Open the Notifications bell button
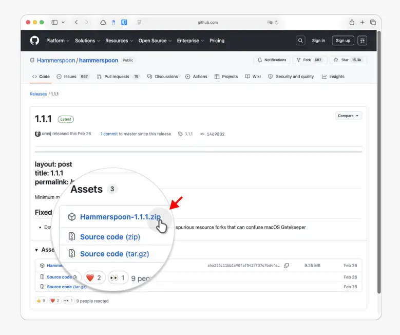 pos(272,60)
